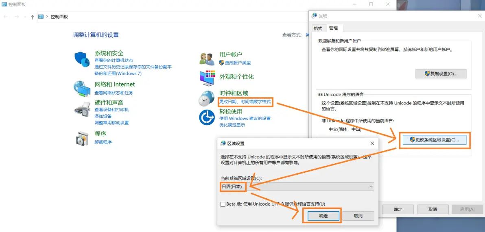Screen dimensions: 485x232
Task: Open the 卸载程序 link
Action: point(103,142)
